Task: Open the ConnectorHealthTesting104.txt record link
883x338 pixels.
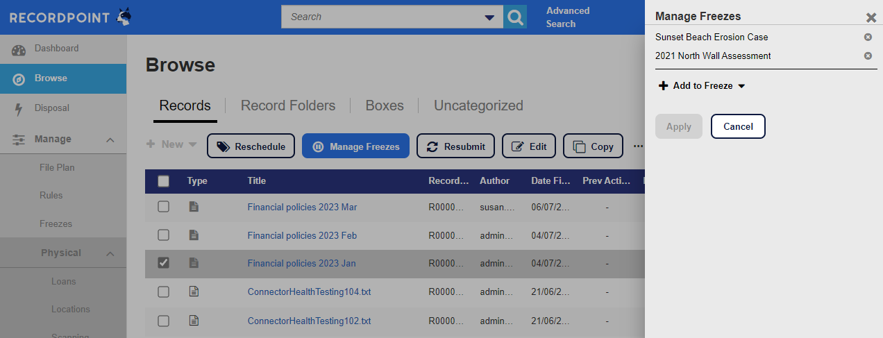Action: 309,292
